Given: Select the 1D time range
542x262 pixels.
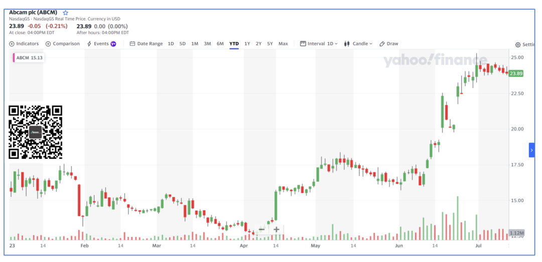Looking at the screenshot, I should 171,44.
